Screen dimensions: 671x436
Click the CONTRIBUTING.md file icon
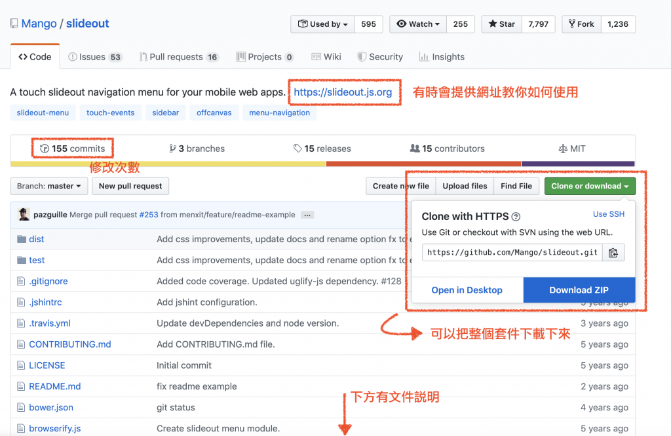coord(21,344)
